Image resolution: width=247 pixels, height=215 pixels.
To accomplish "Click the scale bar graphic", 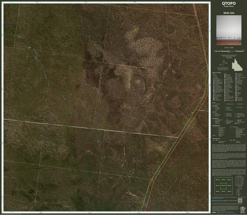I will pyautogui.click(x=229, y=51).
